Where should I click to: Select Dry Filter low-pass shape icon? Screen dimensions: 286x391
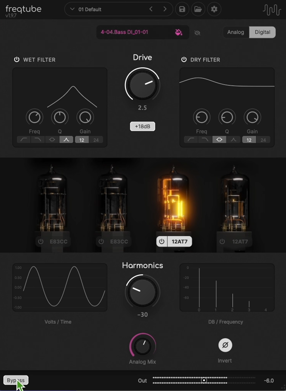tap(205, 140)
